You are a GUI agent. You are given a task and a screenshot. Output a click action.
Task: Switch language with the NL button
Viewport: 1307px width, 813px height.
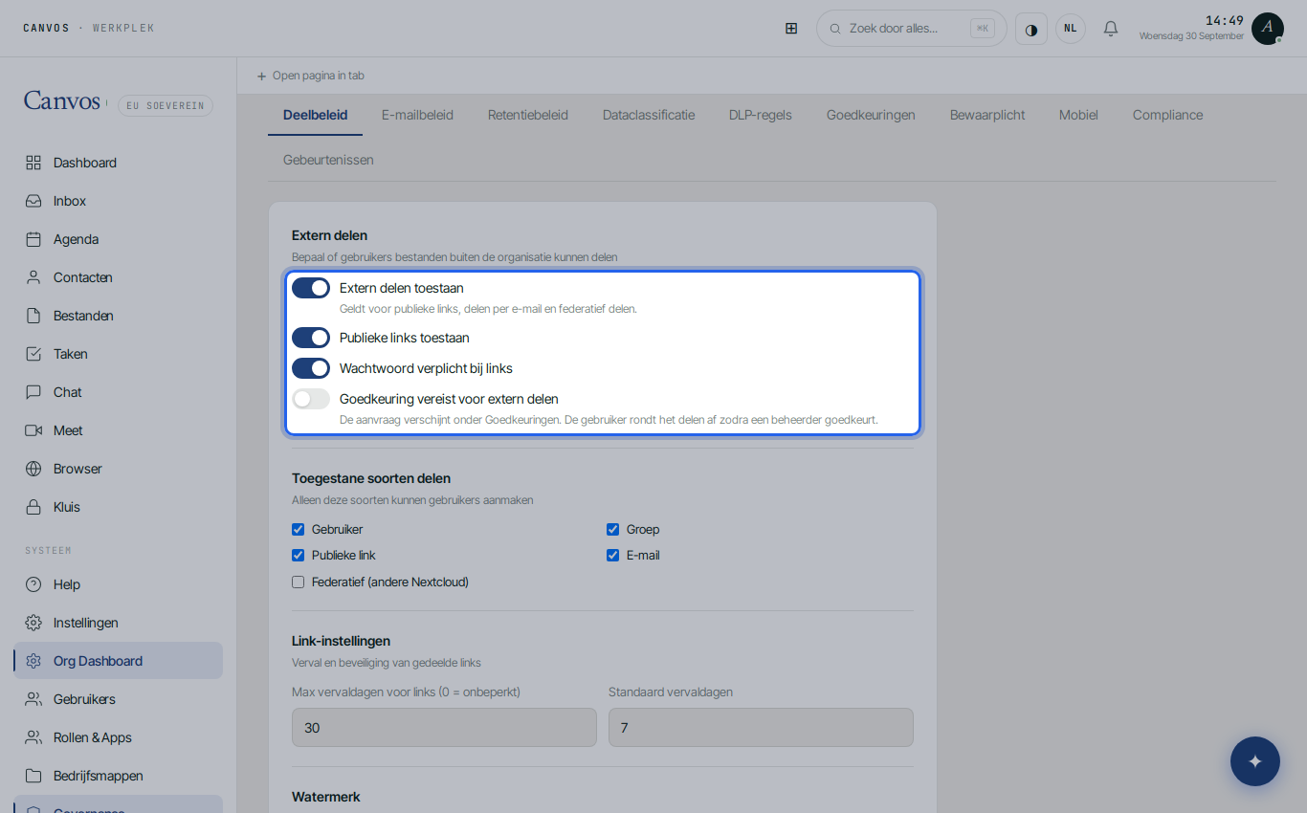(1071, 29)
